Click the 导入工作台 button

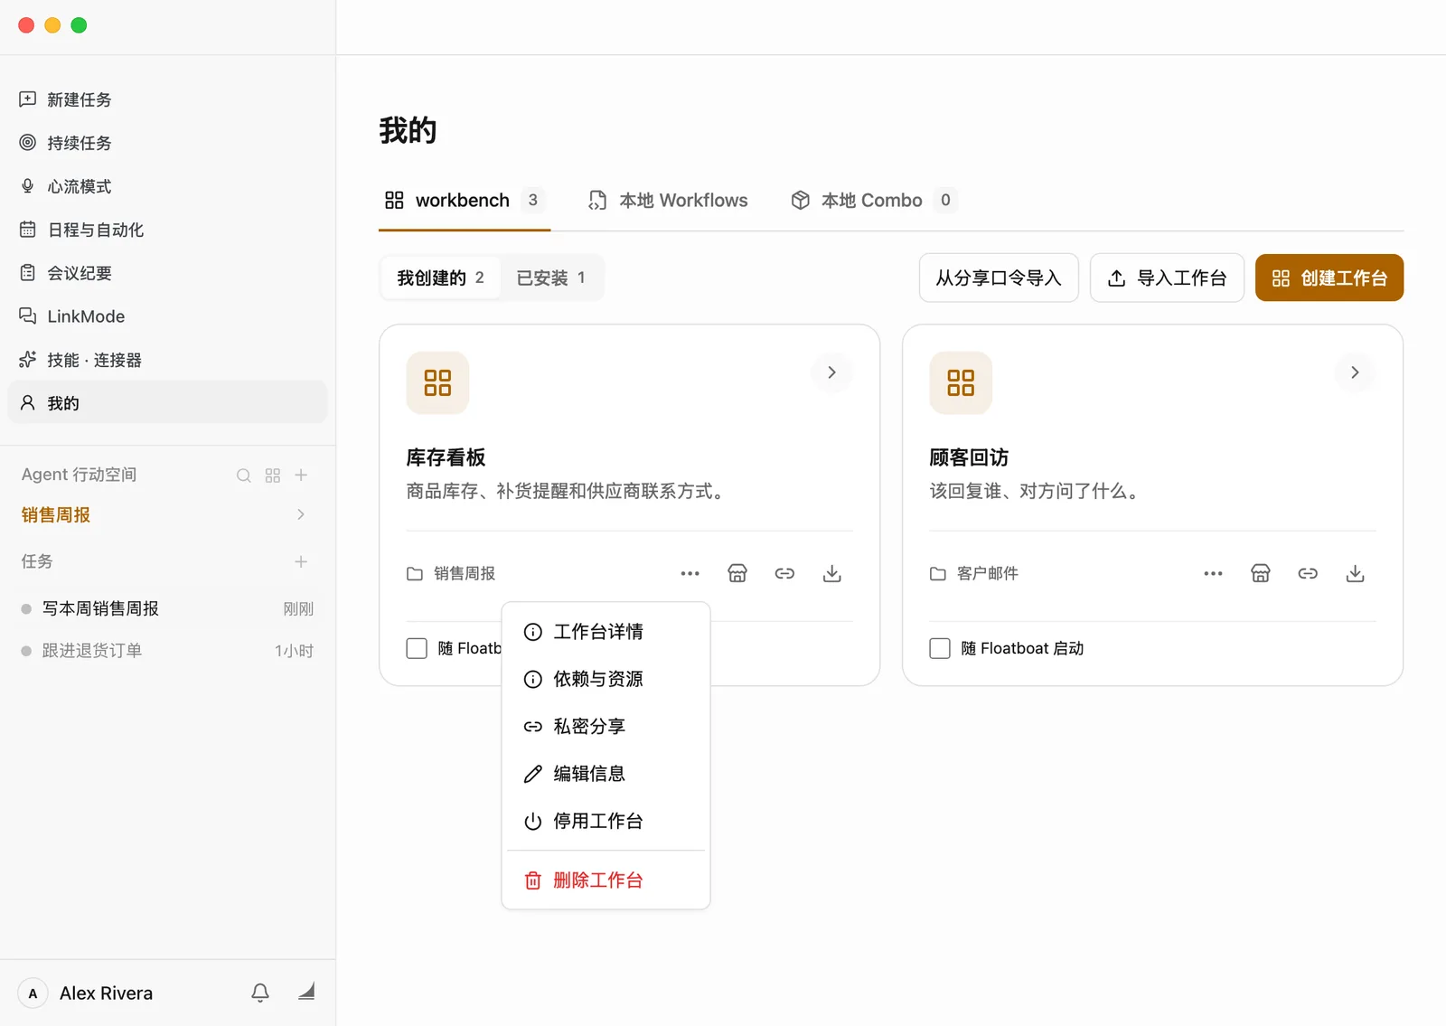tap(1167, 278)
